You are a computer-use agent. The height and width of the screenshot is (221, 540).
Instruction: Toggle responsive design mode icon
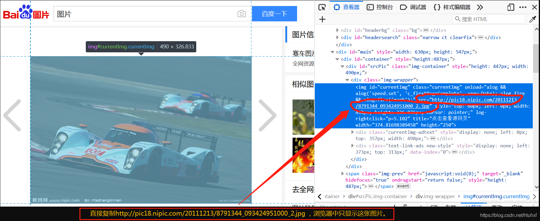pos(511,7)
